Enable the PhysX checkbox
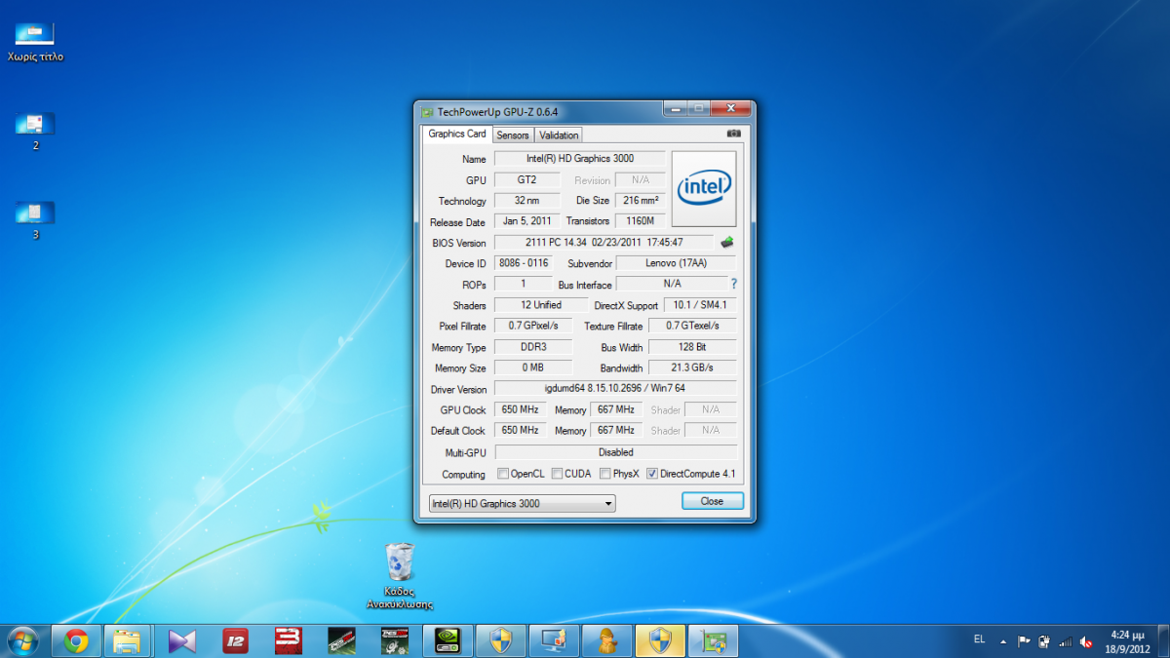Screen dimensions: 1170x658 click(605, 474)
